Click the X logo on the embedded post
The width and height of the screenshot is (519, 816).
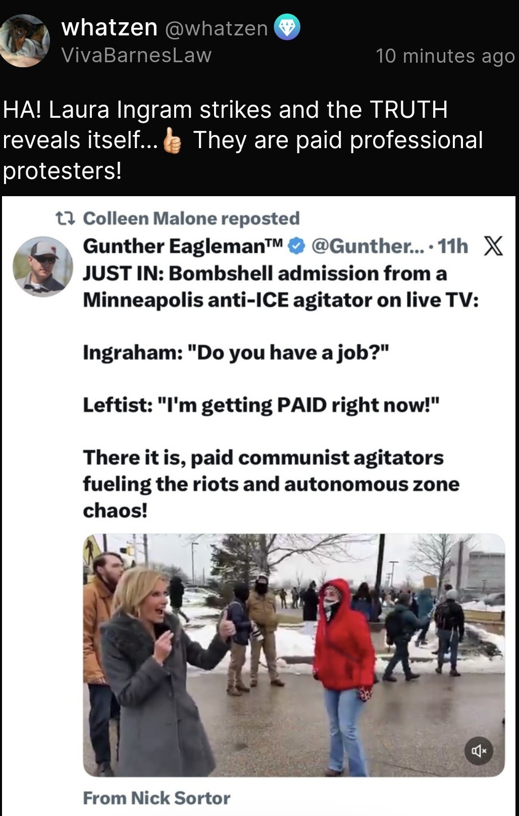pos(493,246)
